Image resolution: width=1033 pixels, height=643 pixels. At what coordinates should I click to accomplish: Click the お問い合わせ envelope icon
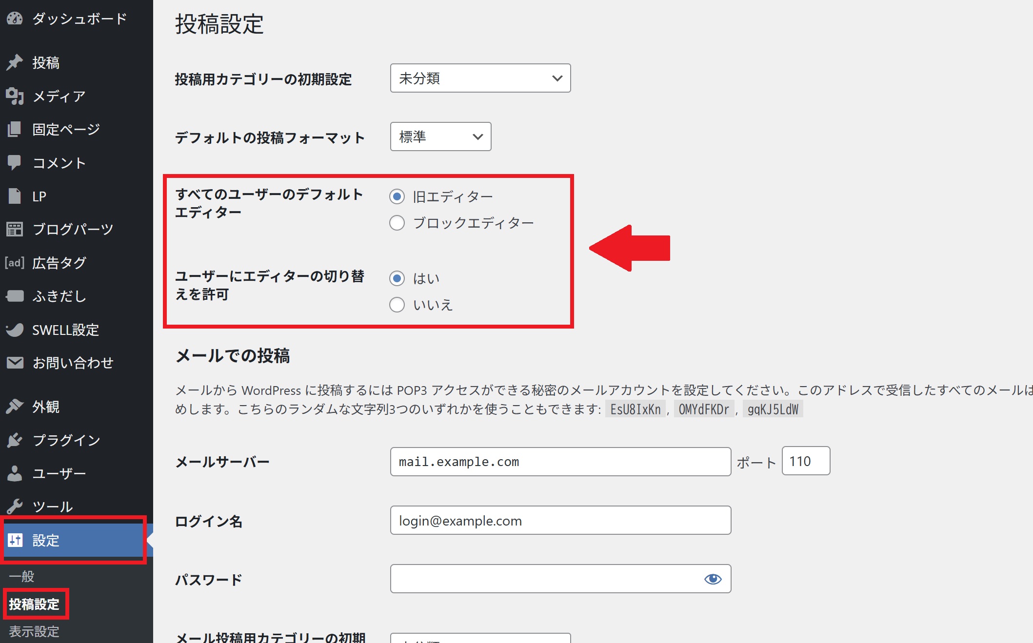15,363
